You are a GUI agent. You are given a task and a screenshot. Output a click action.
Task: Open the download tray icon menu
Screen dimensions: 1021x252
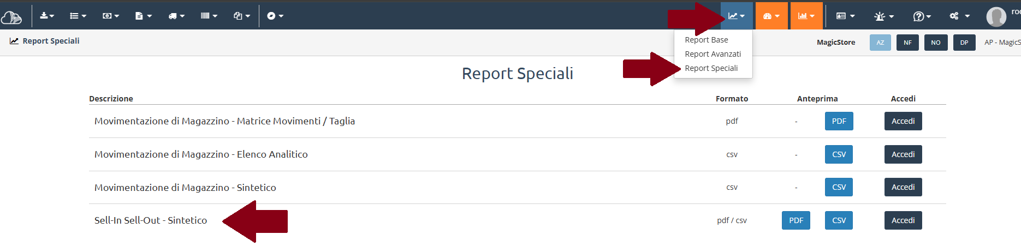(47, 16)
